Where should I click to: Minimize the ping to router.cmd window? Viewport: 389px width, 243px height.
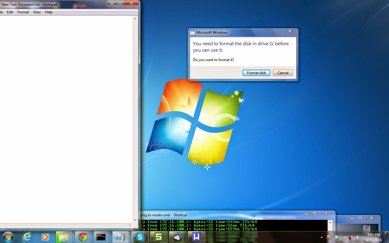point(306,214)
